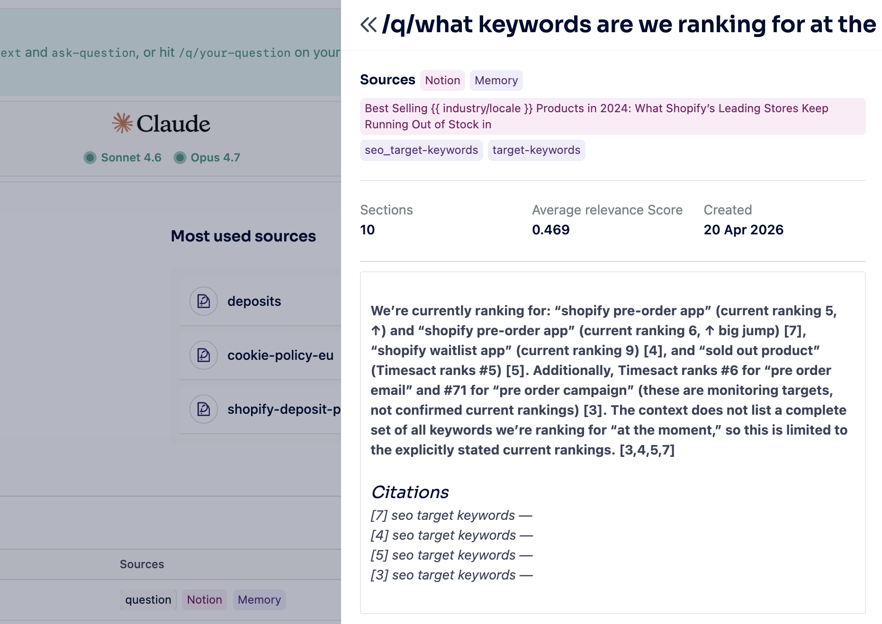Click citation [7] seo target keywords
The image size is (882, 624).
pos(451,515)
